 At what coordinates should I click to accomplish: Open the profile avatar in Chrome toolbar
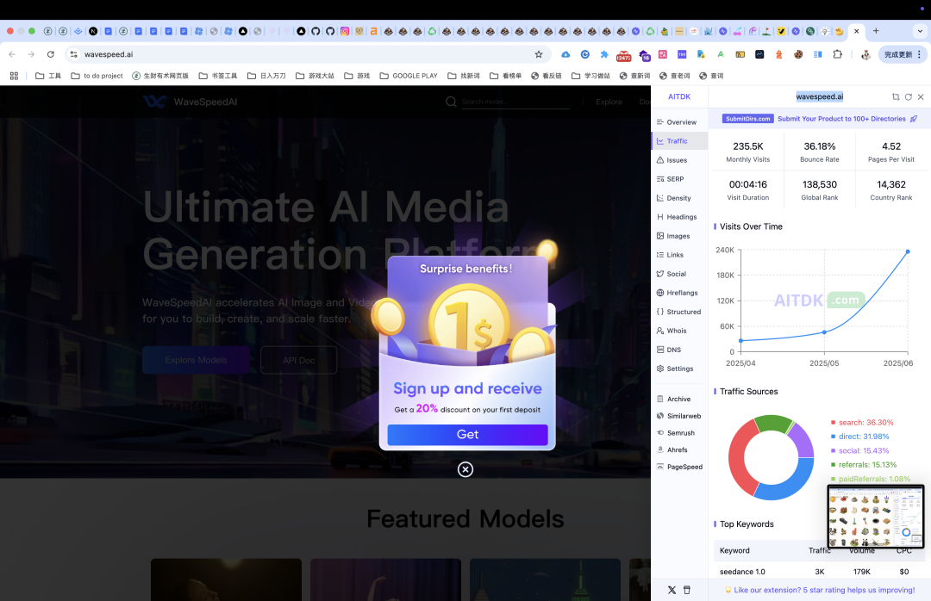tap(865, 54)
